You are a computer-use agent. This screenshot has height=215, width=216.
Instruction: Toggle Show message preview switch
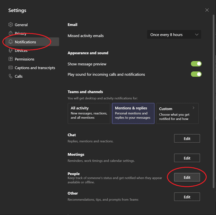pos(196,64)
